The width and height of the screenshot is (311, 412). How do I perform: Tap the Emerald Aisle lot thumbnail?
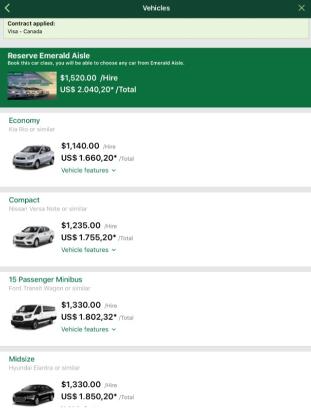[x=32, y=86]
